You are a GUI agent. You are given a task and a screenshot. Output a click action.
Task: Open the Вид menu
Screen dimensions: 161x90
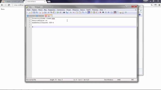click(x=45, y=10)
